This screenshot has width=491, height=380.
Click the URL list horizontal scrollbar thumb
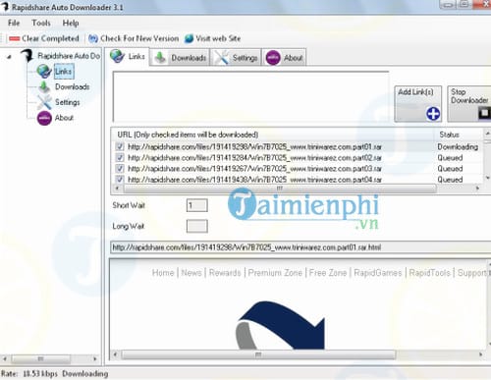[x=280, y=189]
